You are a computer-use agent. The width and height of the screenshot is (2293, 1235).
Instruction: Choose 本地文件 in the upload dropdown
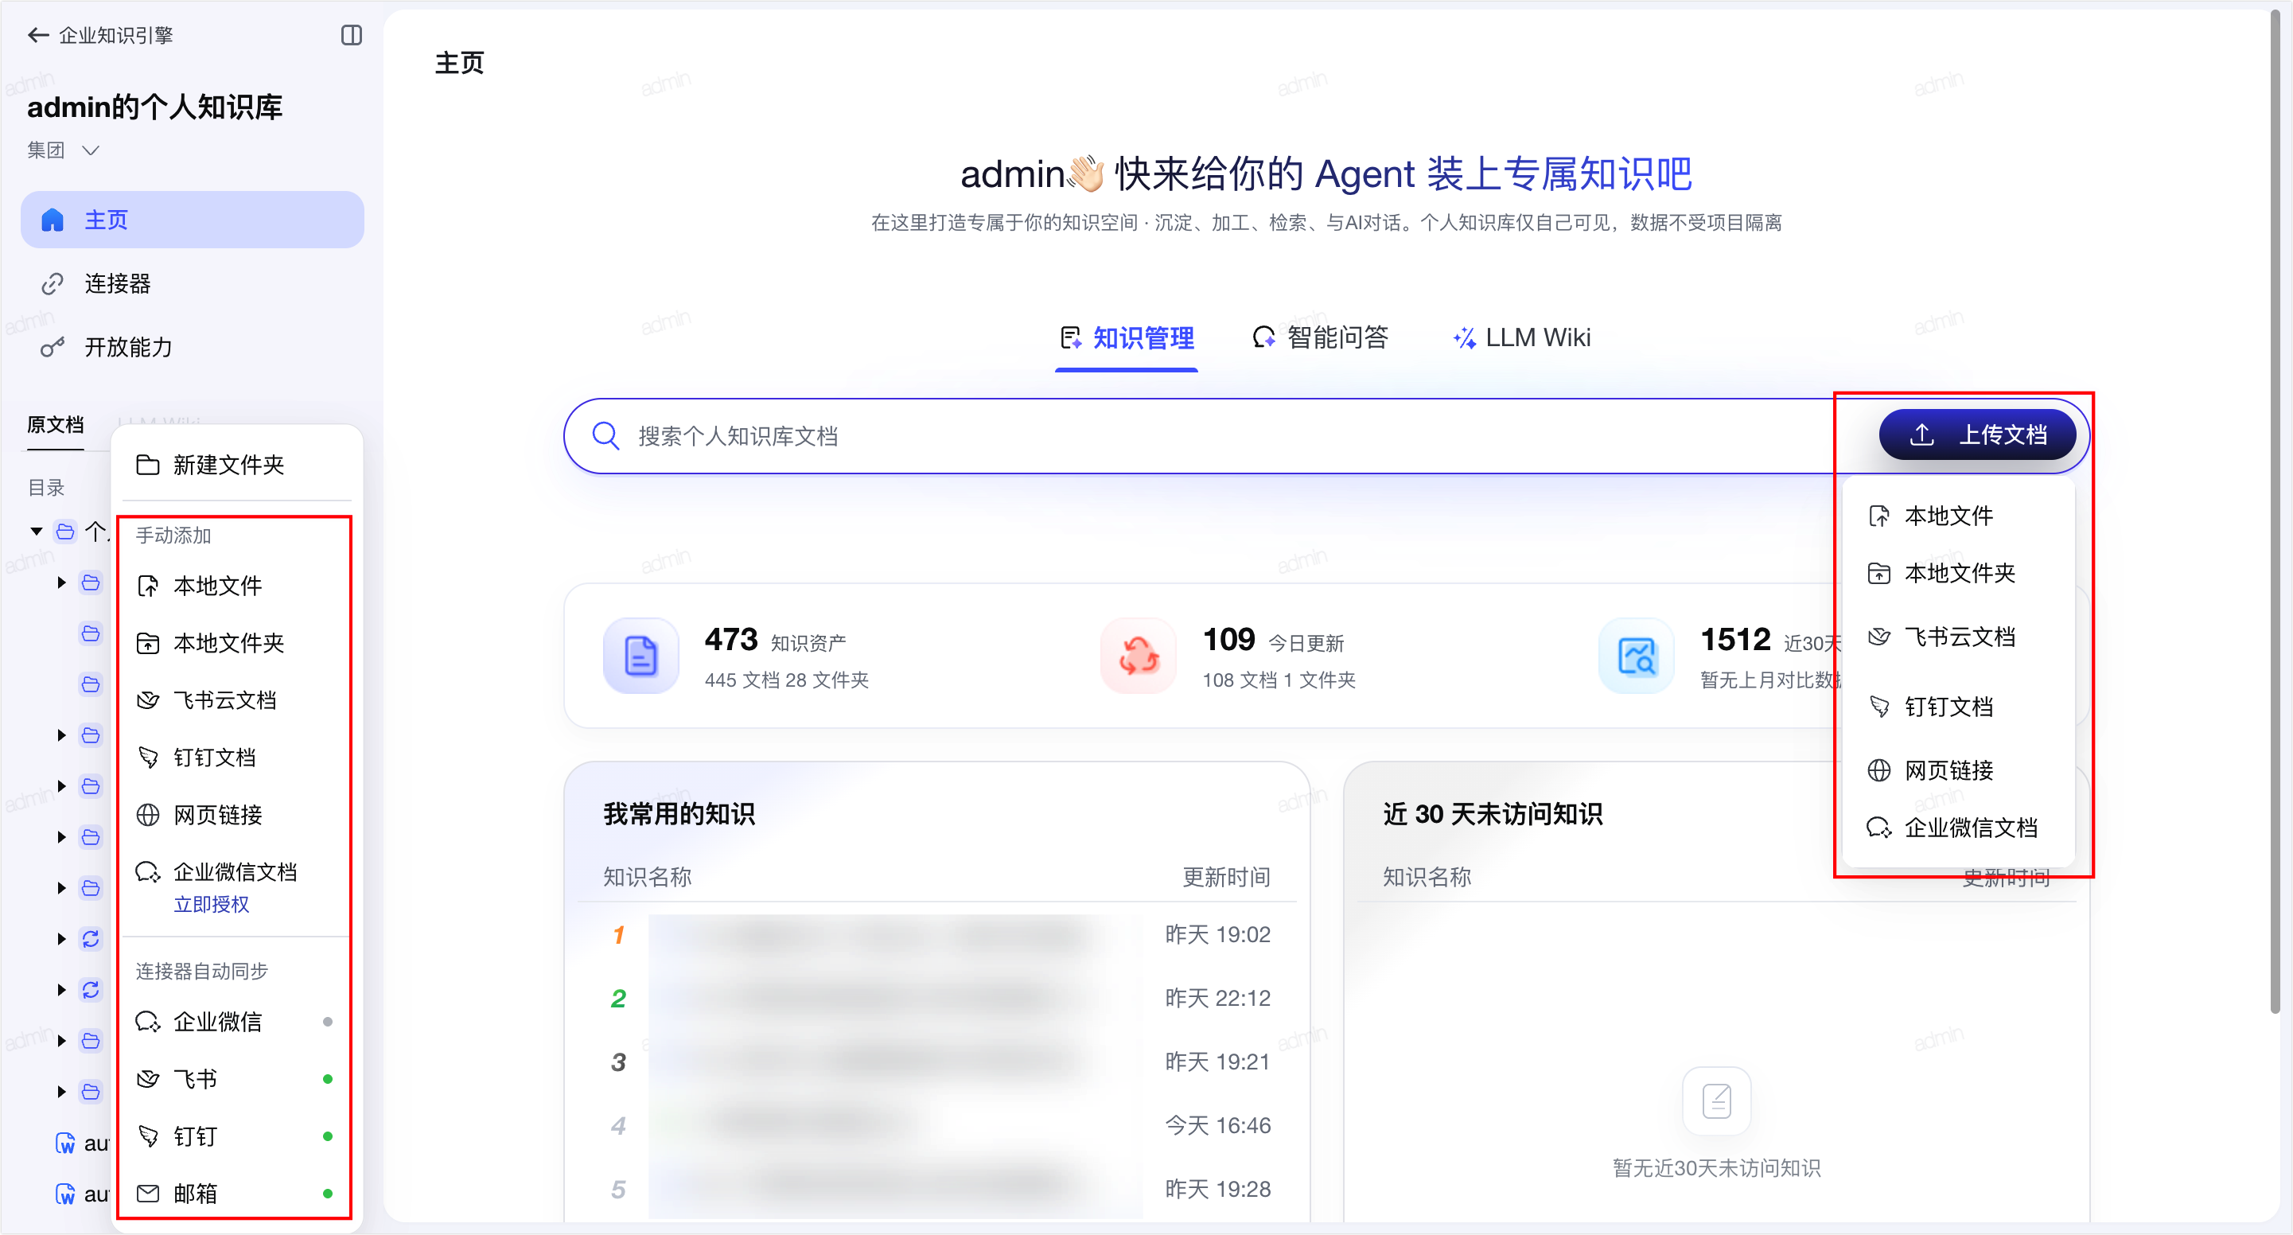click(1958, 516)
